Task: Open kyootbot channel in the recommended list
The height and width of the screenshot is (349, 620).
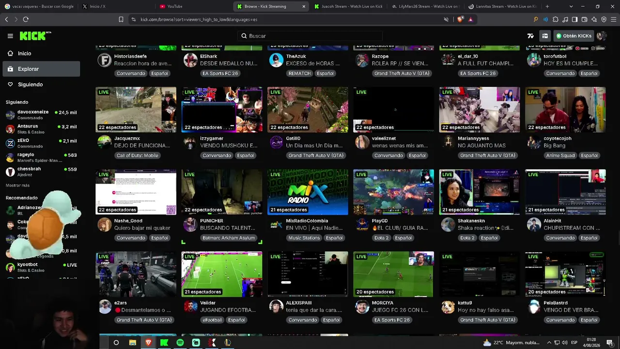Action: (x=41, y=267)
